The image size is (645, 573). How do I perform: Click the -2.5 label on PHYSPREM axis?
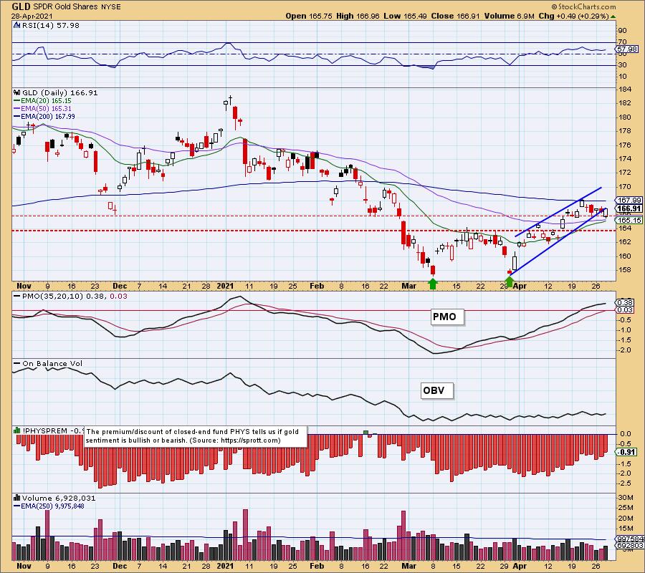(x=625, y=483)
